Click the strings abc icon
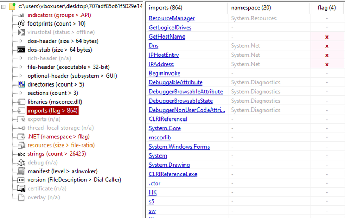Viewport: 345px width, 218px height. tap(21, 154)
